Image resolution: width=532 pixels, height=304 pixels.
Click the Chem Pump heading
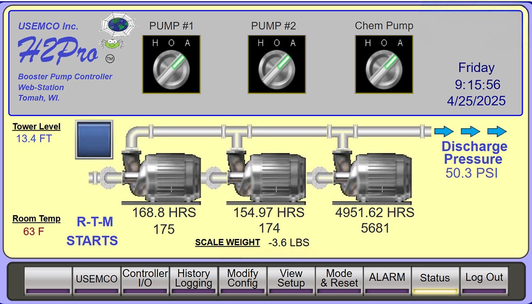pyautogui.click(x=384, y=26)
